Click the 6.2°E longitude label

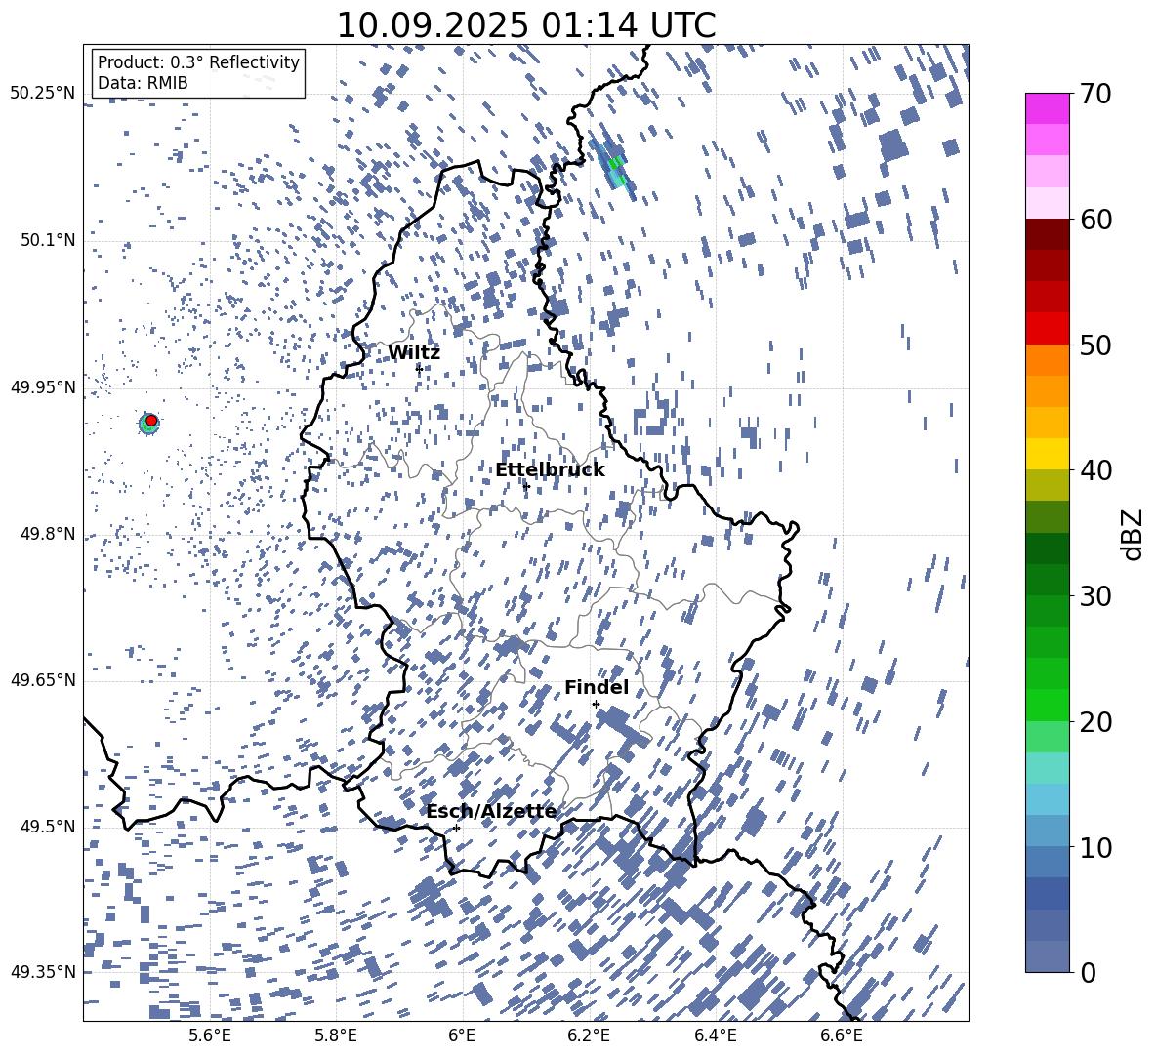589,1035
